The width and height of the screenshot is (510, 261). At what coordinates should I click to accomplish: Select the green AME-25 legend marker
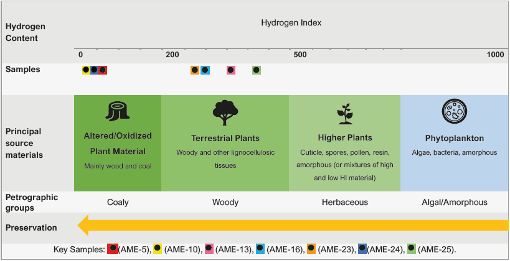(411, 249)
